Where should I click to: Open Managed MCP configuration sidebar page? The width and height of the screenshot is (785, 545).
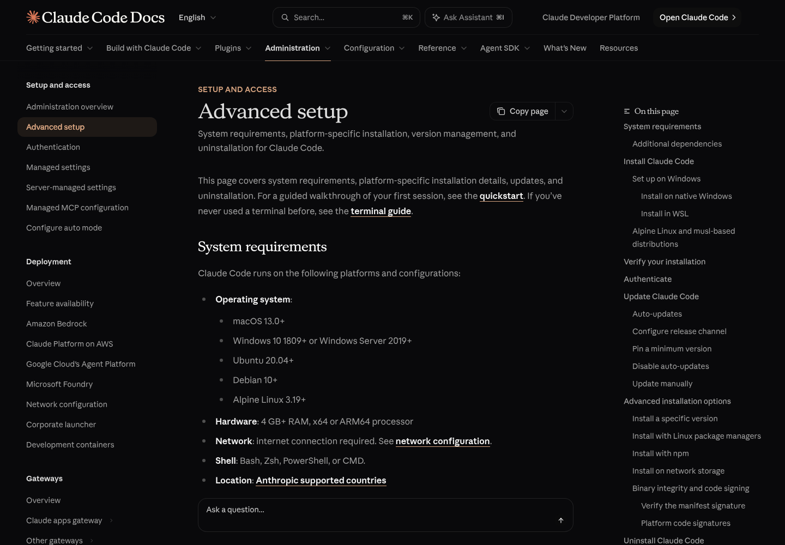click(87, 208)
